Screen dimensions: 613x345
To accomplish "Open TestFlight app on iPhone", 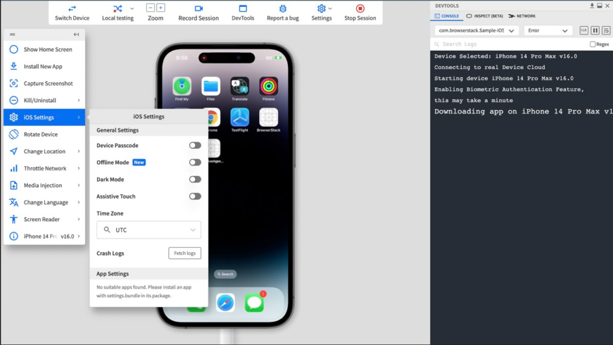I will click(x=239, y=117).
